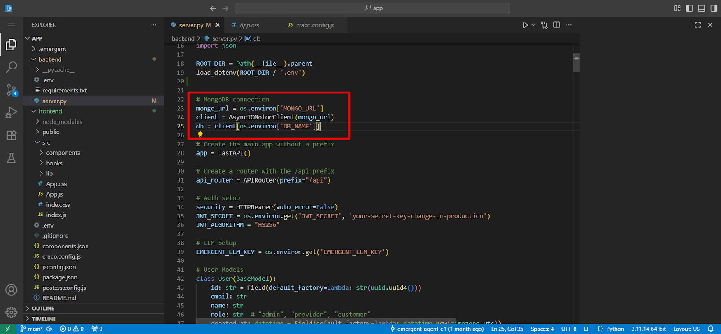This screenshot has height=334, width=721.
Task: Run the Python file play button
Action: [525, 25]
